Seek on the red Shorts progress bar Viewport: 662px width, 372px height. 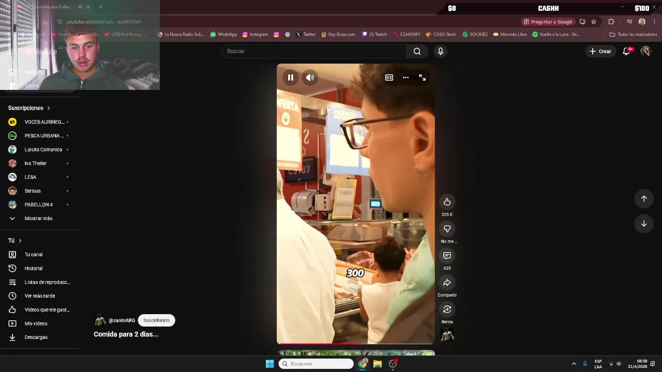[356, 344]
